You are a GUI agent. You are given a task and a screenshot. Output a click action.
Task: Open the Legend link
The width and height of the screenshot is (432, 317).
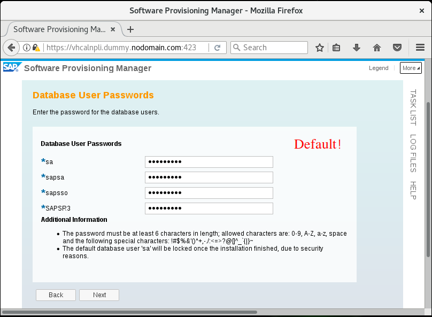pyautogui.click(x=379, y=68)
